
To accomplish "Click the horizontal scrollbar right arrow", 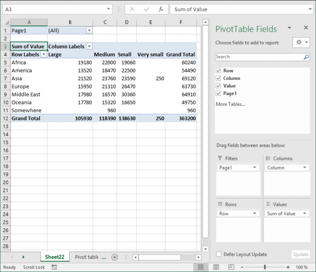I will (198, 257).
